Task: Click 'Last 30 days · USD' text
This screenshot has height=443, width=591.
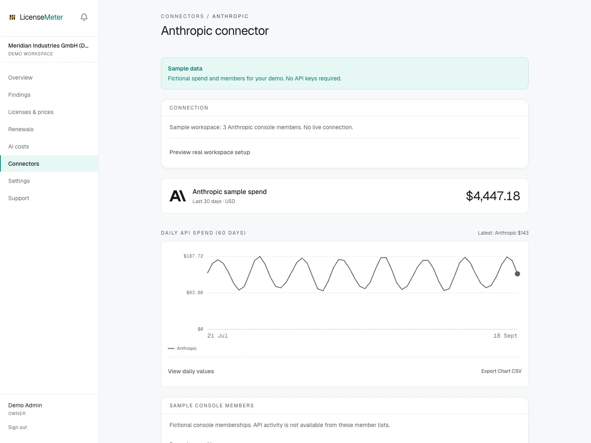Action: click(214, 201)
